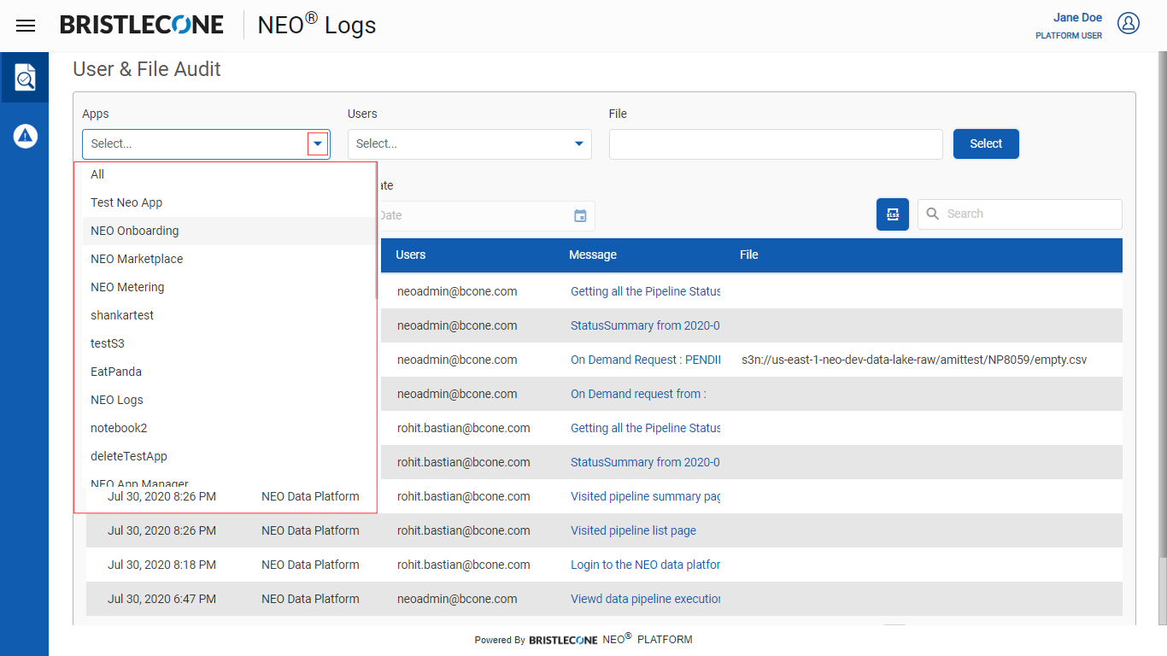The width and height of the screenshot is (1167, 656).
Task: Select NEO Logs in dropdown list
Action: click(117, 400)
